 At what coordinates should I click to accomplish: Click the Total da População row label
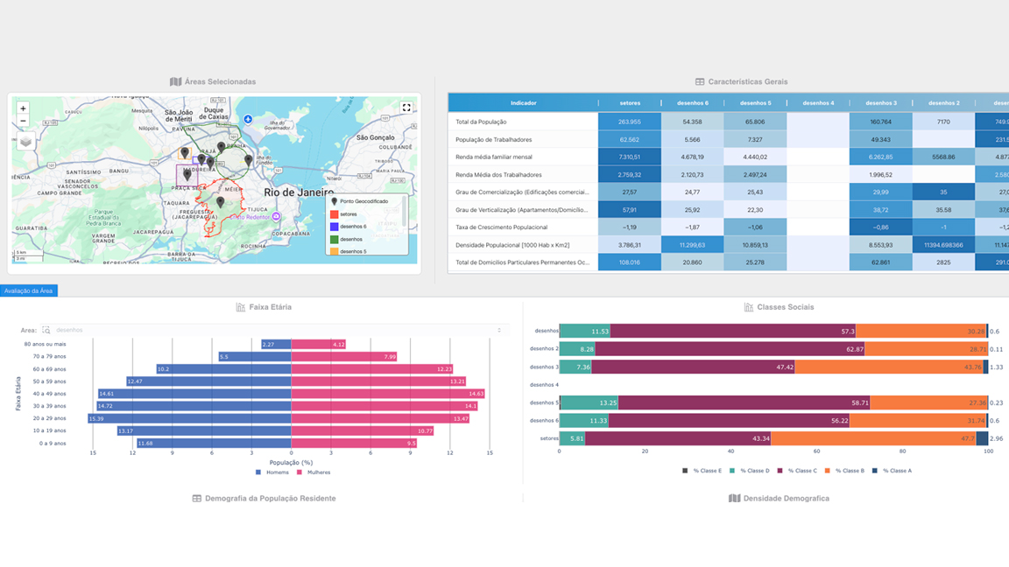[x=481, y=122]
